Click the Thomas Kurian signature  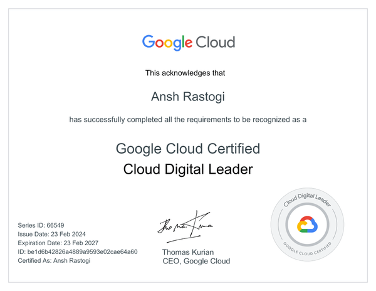click(x=185, y=226)
